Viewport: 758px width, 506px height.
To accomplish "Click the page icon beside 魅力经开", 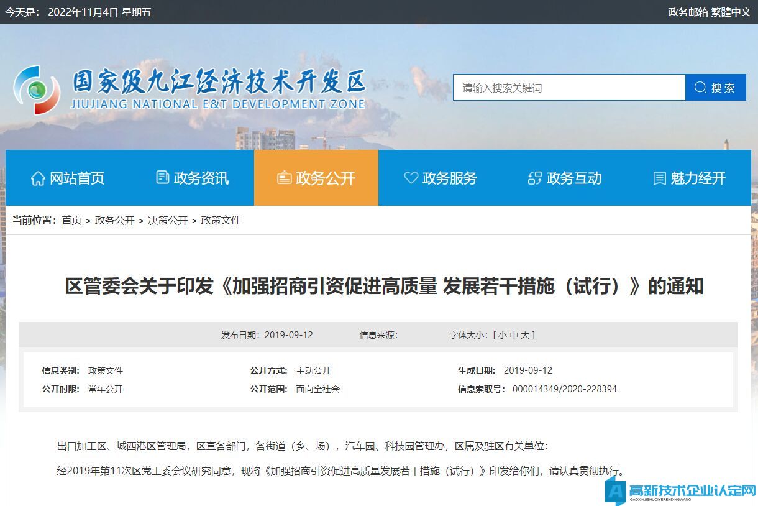I will tap(659, 178).
